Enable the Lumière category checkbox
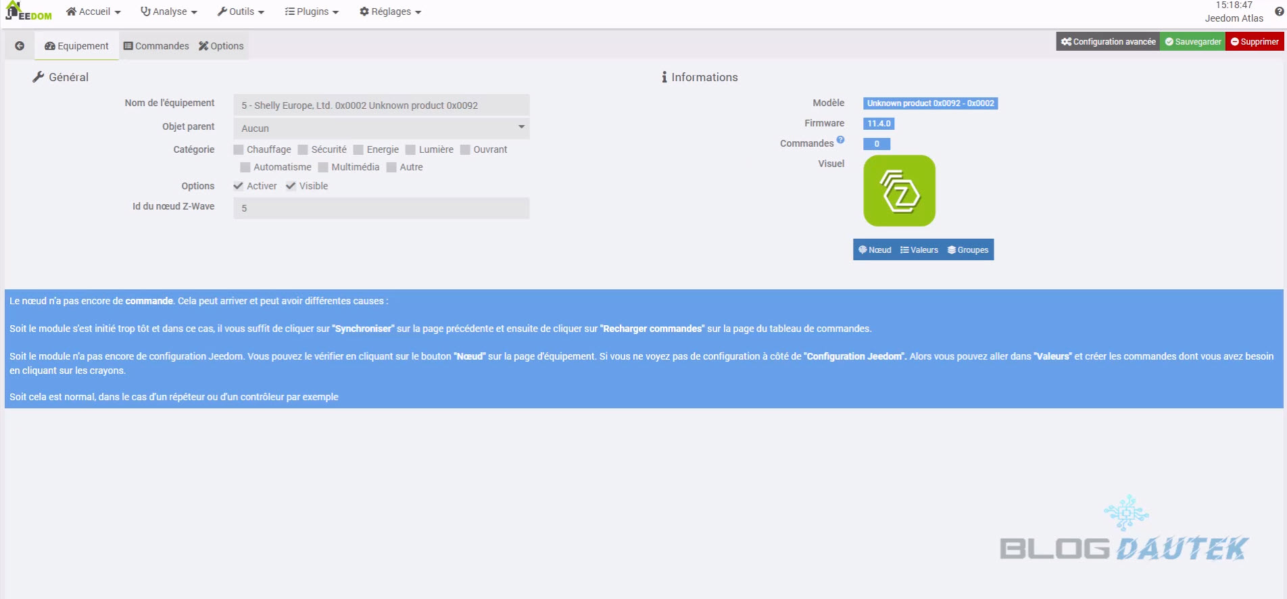 tap(410, 150)
